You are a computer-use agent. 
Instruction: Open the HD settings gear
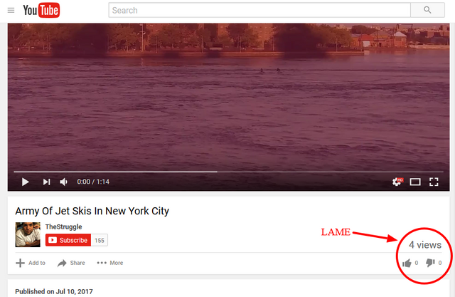(x=397, y=182)
